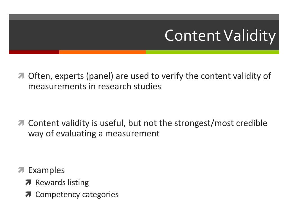This screenshot has height=216, width=288.
Task: Click the "Examples" bullet heading
Action: click(x=46, y=170)
